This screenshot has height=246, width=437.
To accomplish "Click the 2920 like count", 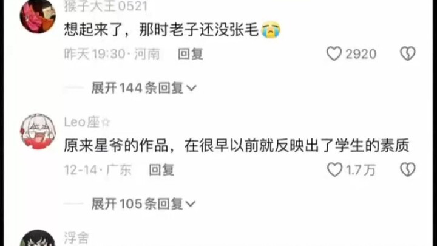I will coord(361,54).
